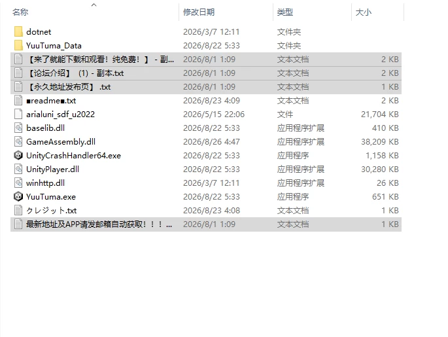Click the UnityCrashHandler64.exe Unity icon
Image resolution: width=448 pixels, height=337 pixels.
[x=18, y=155]
